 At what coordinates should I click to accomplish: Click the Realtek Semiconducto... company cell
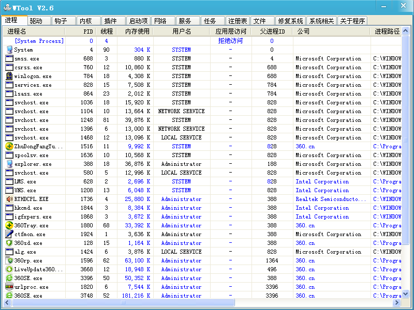tap(331, 199)
